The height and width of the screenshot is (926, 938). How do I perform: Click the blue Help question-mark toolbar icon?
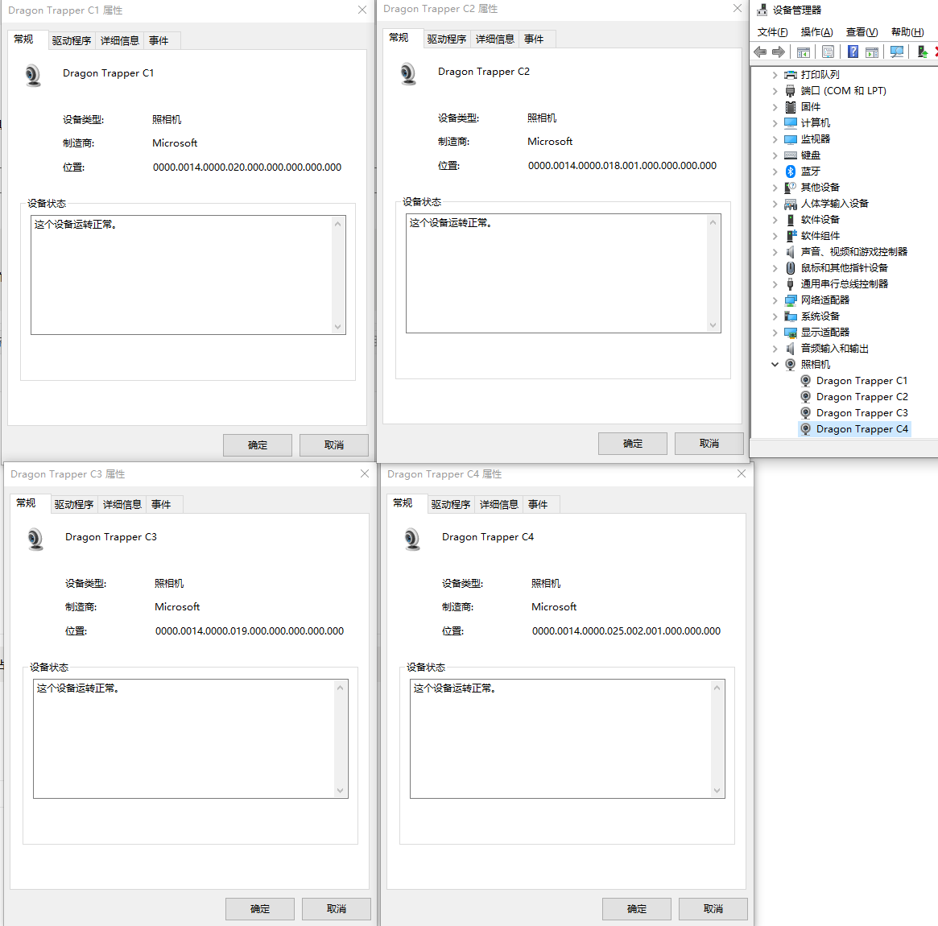[x=853, y=52]
